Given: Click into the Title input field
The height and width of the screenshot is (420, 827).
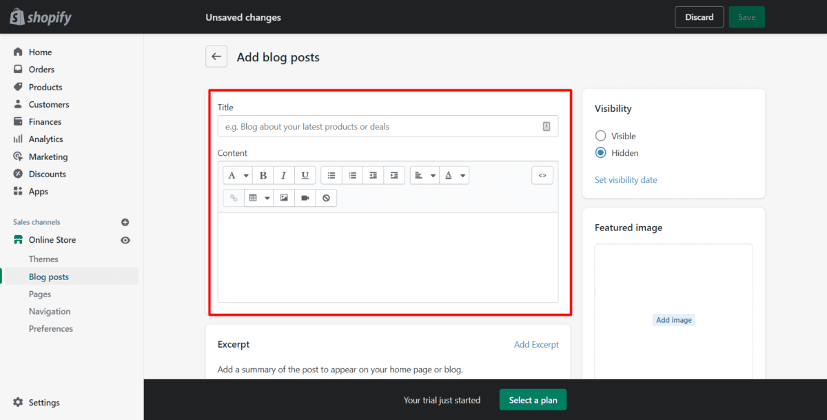Looking at the screenshot, I should pos(388,126).
